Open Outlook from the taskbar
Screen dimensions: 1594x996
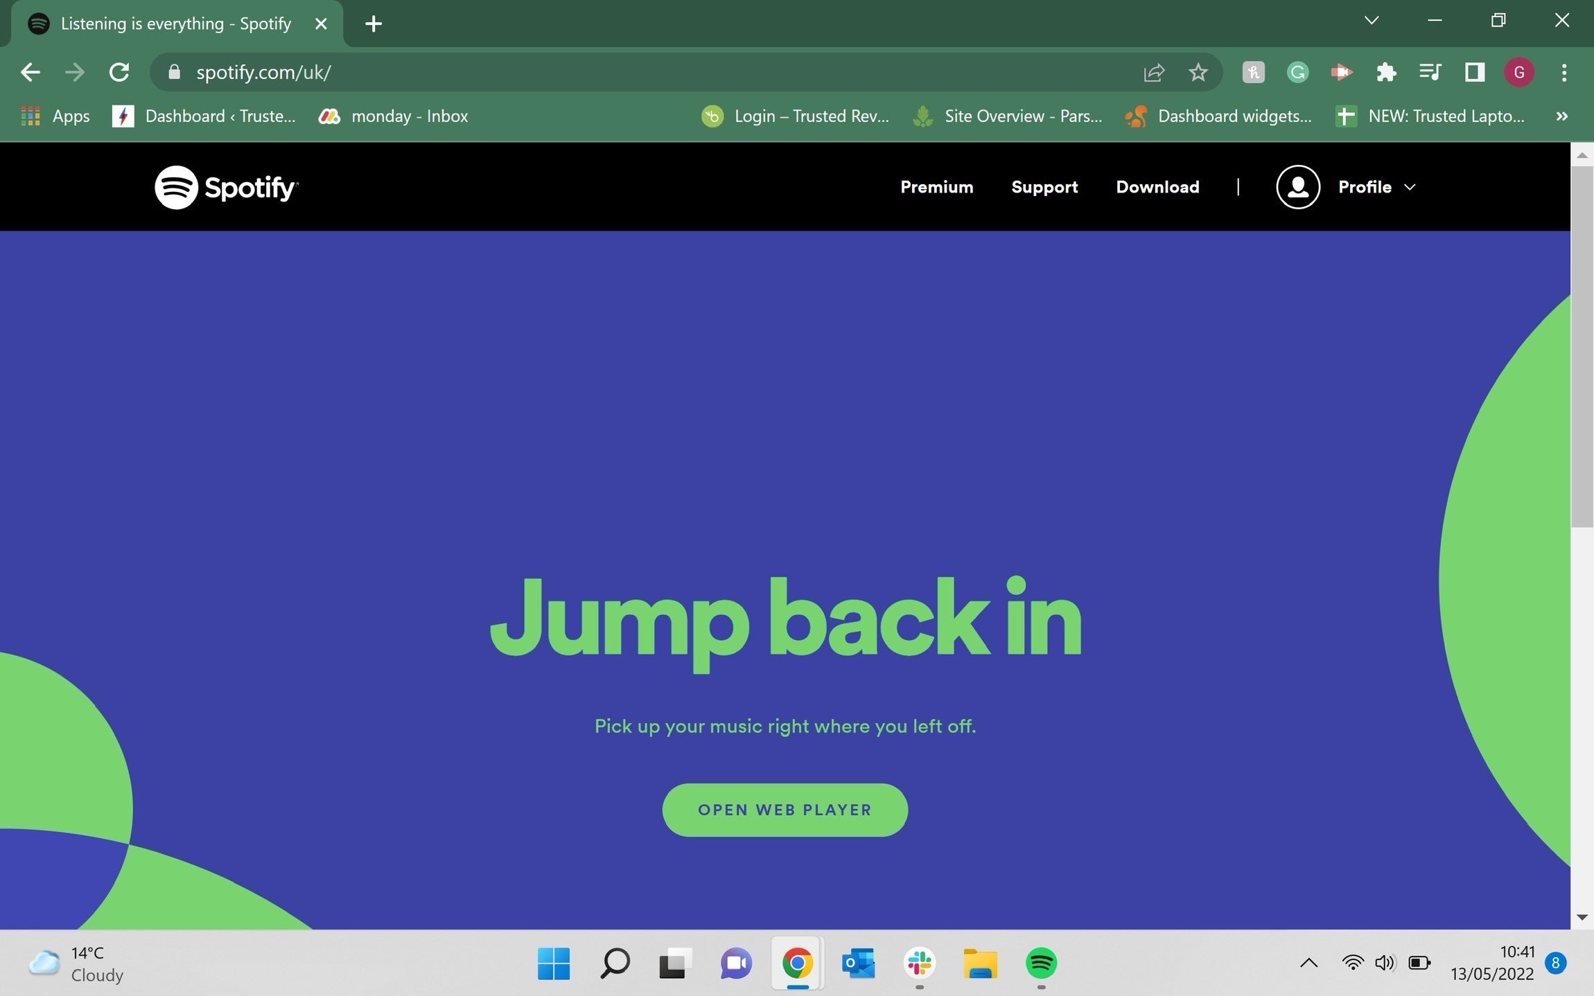coord(858,963)
